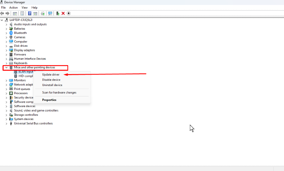Click the red X Uninstall device icon
The height and width of the screenshot is (171, 284).
[63, 13]
